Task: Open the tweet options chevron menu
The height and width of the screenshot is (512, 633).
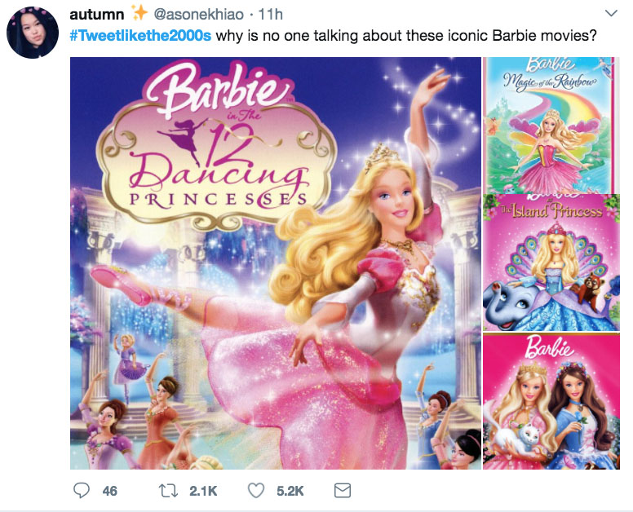Action: pos(610,14)
